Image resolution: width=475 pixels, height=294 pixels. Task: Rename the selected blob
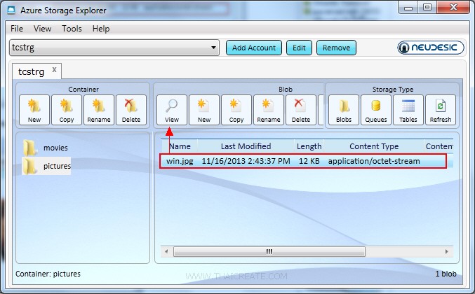(x=269, y=110)
